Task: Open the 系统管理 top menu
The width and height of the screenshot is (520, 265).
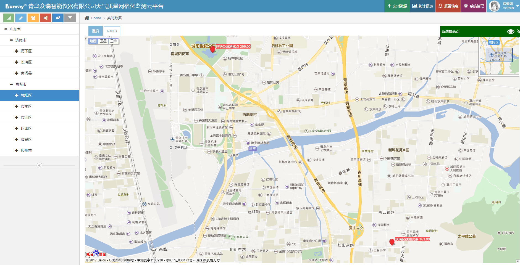Action: click(474, 6)
